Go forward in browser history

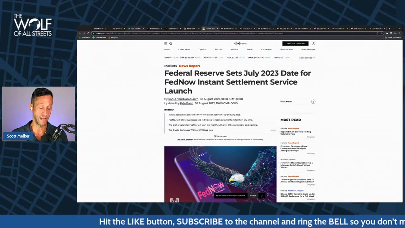(84, 33)
